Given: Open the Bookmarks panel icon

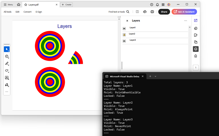Looking at the screenshot, I should coord(195,35).
